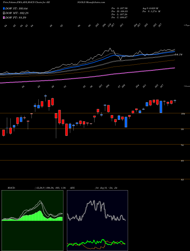Click the first red candlestick at the left edge
The height and width of the screenshot is (251, 190).
point(3,133)
